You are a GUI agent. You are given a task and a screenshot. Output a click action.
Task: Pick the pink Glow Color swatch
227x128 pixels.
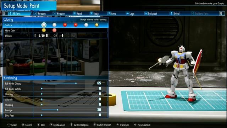54,30
